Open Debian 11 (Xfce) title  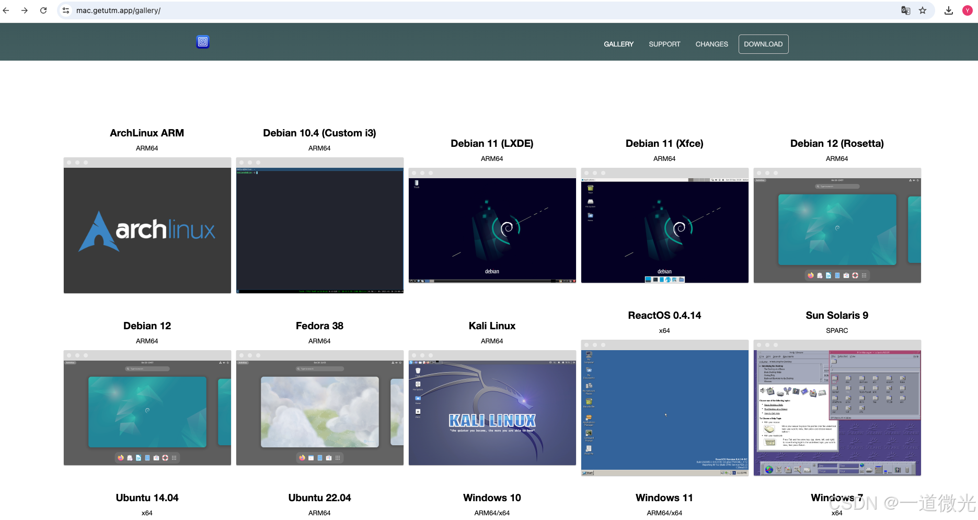coord(664,144)
